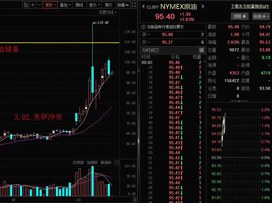
Task: Click the 外盘 value 4353
Action: [234, 73]
